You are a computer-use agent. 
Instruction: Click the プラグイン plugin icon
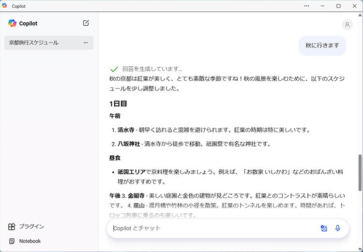point(12,226)
